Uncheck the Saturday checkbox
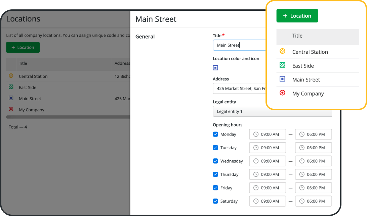 [x=215, y=201]
